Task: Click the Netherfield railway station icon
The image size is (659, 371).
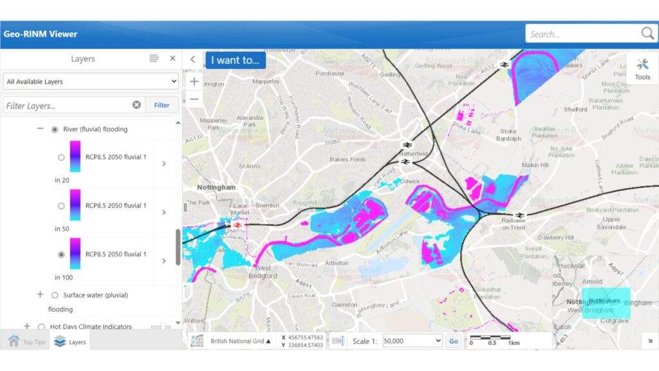Action: (407, 145)
